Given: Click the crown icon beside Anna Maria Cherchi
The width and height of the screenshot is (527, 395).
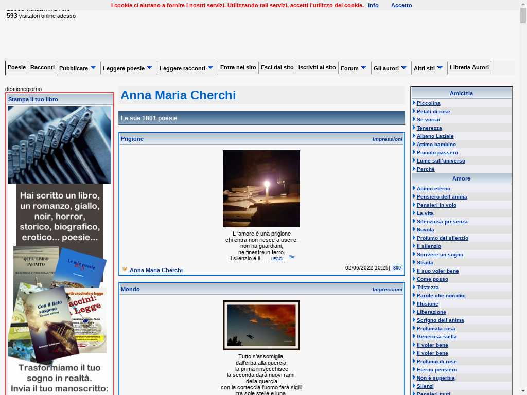Looking at the screenshot, I should pyautogui.click(x=125, y=269).
